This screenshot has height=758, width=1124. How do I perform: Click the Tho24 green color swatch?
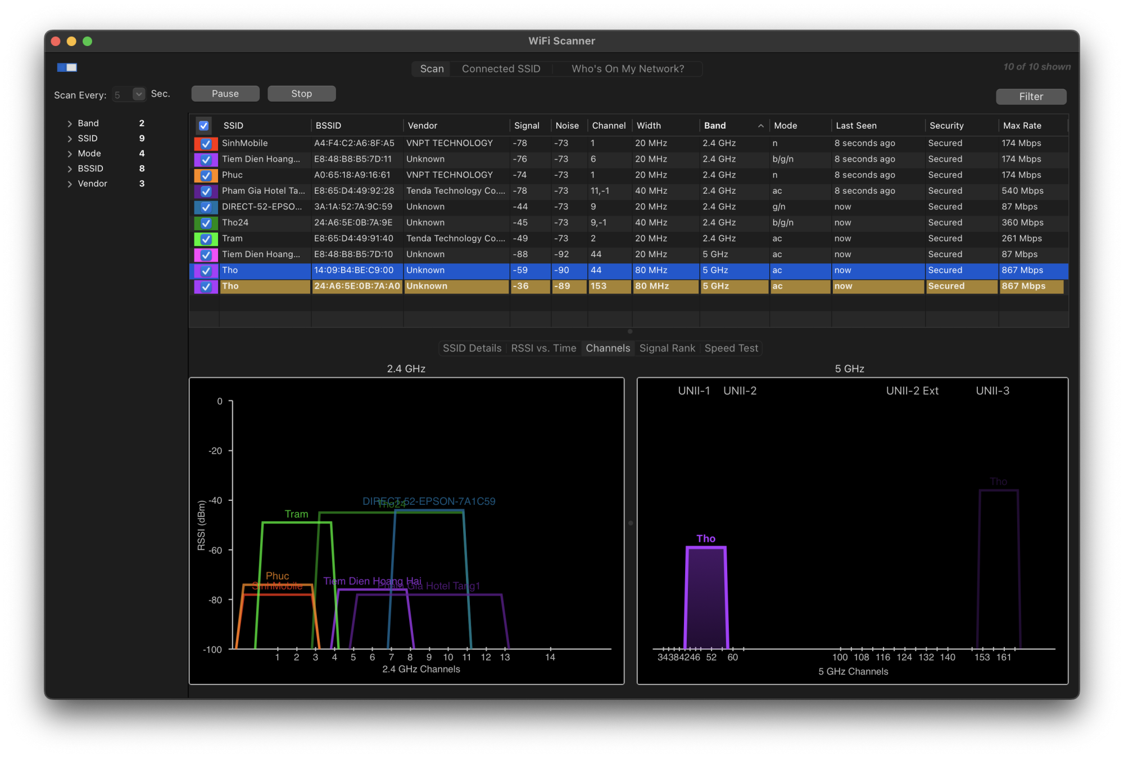tap(197, 223)
